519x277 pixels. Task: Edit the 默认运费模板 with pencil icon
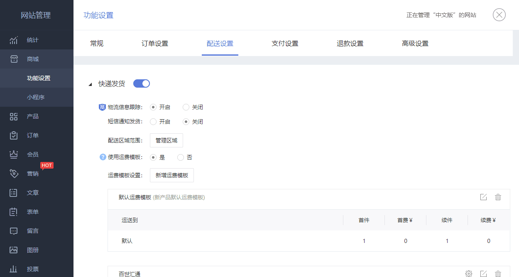coord(483,197)
